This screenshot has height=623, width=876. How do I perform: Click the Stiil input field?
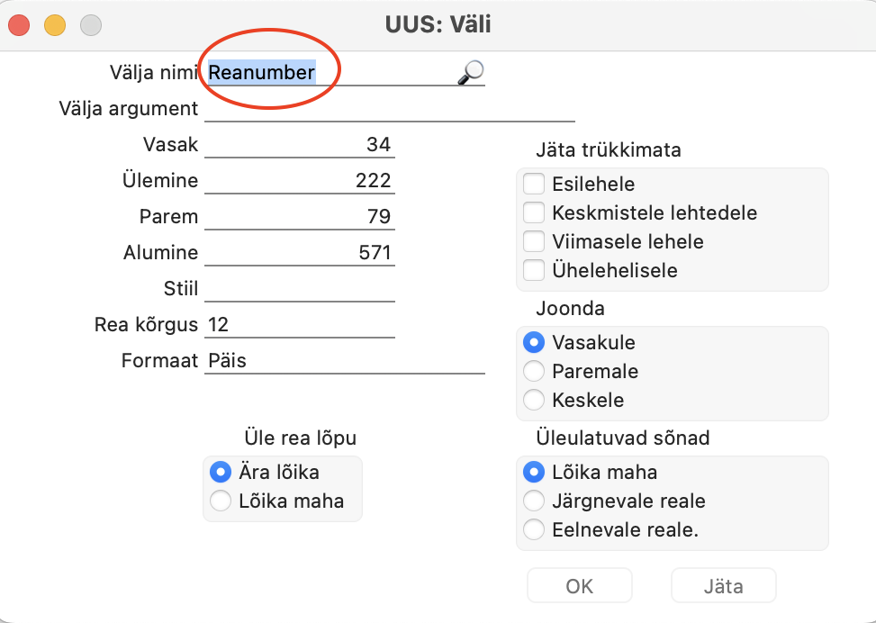pos(300,288)
